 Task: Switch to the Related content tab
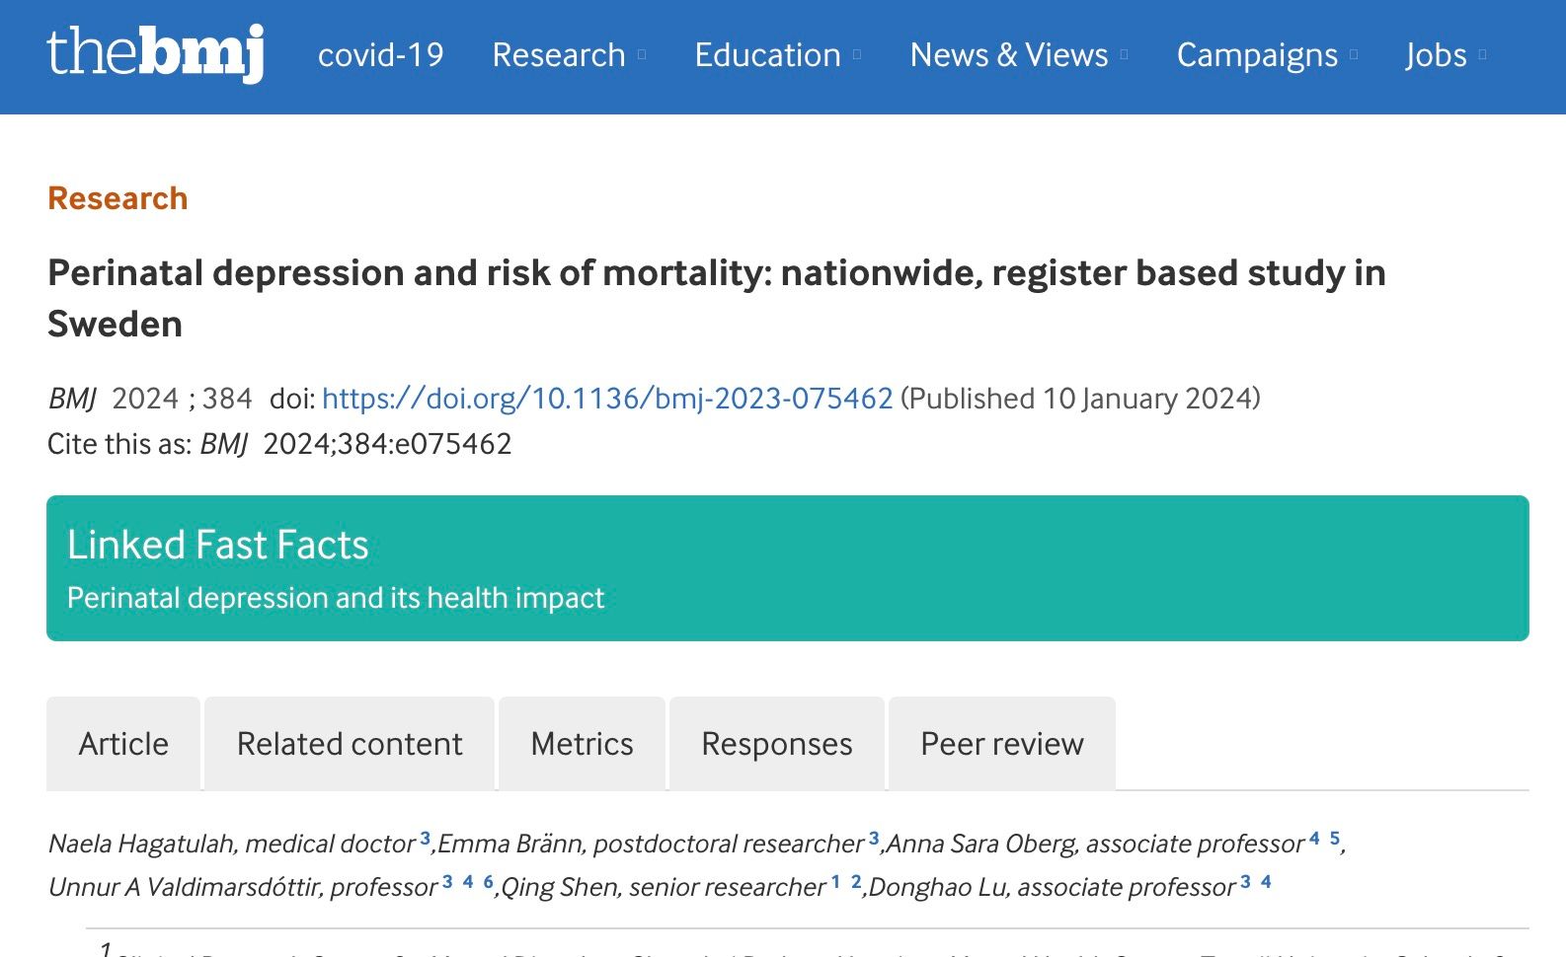pyautogui.click(x=350, y=744)
